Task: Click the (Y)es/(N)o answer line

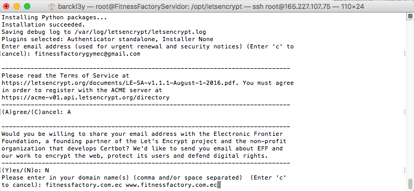Action: (x=26, y=171)
